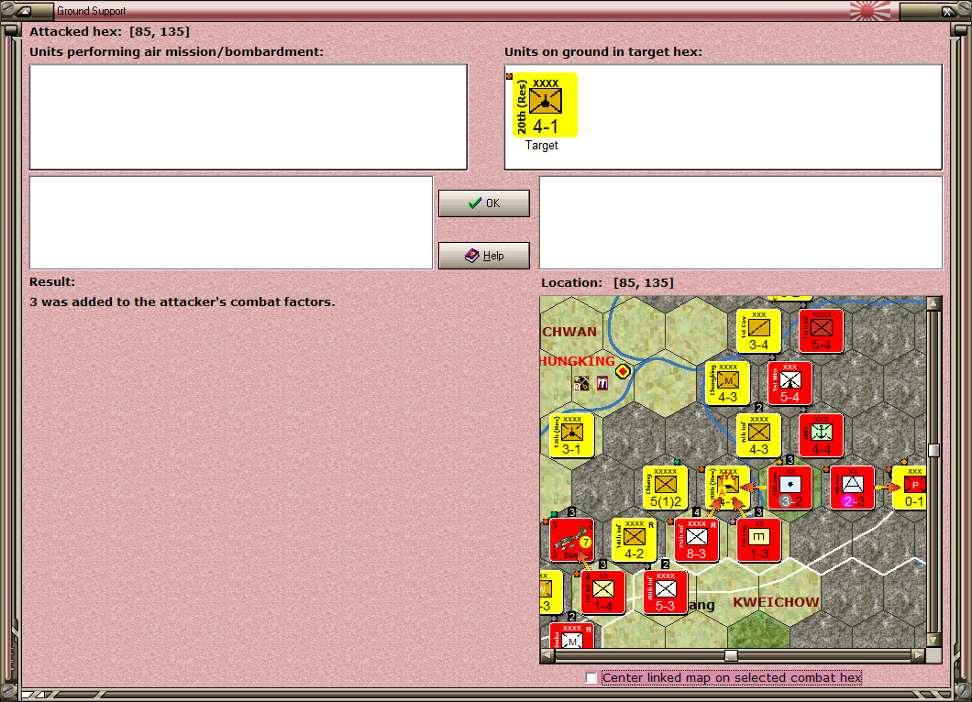The image size is (972, 702).
Task: Click the Chungking city marker on map
Action: click(x=623, y=371)
